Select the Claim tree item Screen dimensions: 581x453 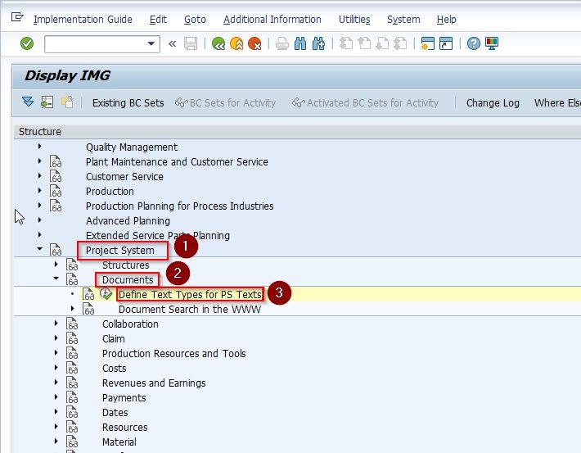[114, 339]
